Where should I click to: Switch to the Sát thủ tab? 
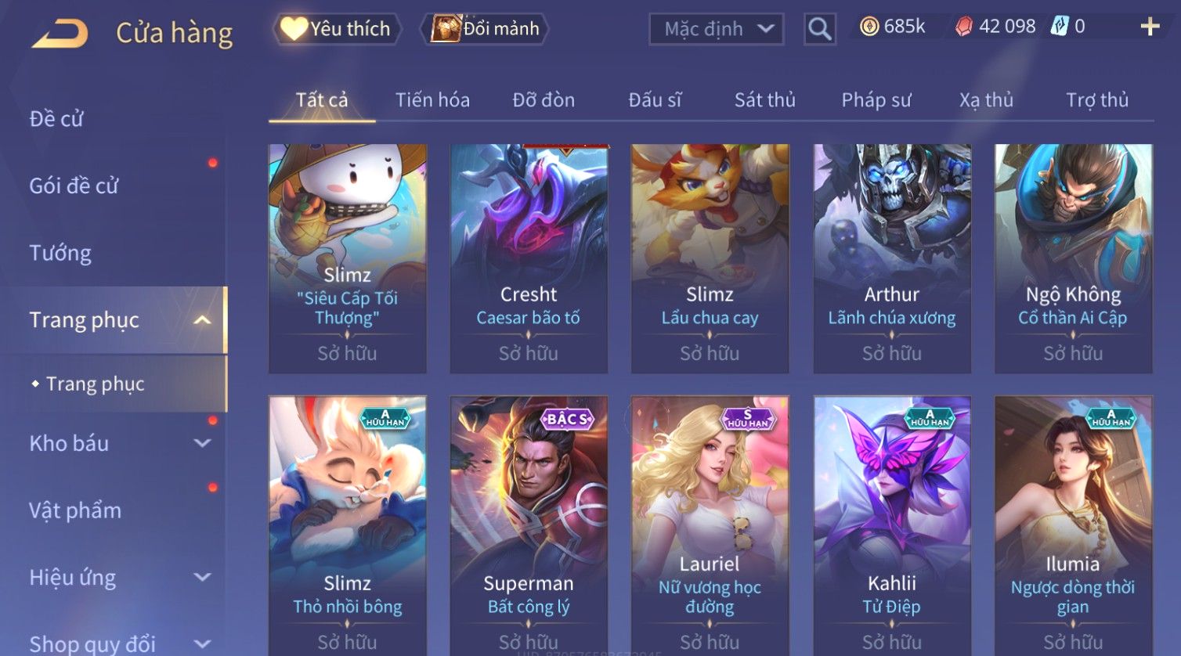pos(764,100)
